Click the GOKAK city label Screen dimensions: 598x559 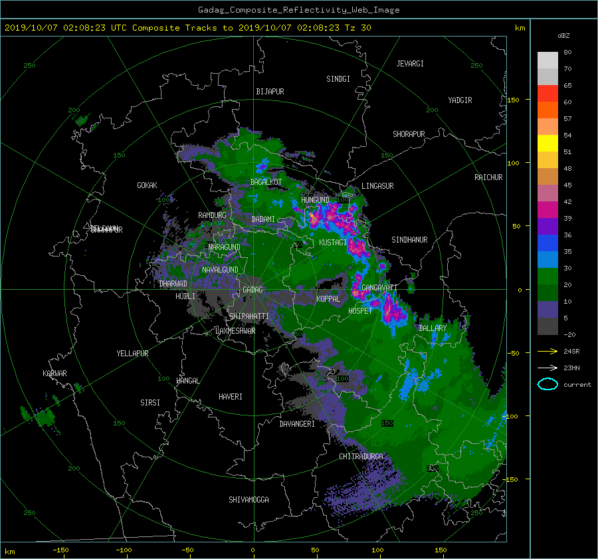pos(147,185)
